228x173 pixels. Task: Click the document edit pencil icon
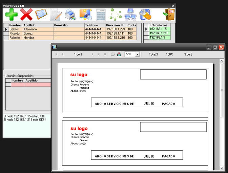[x=56, y=15]
